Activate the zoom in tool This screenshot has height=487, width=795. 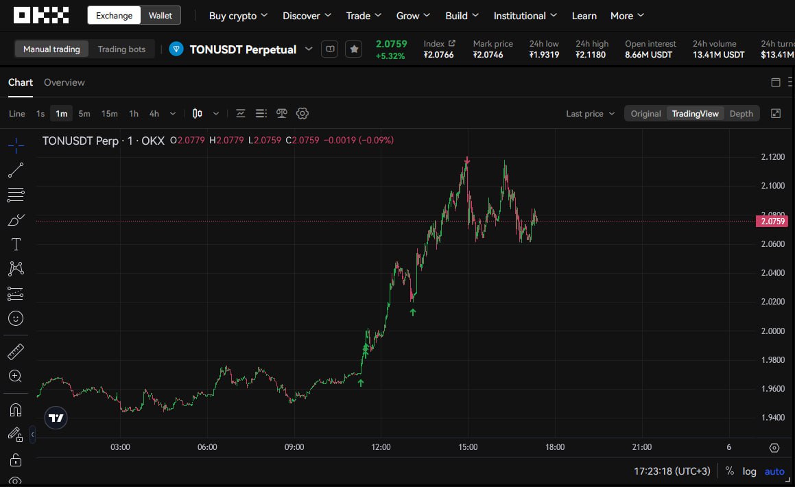pyautogui.click(x=16, y=376)
